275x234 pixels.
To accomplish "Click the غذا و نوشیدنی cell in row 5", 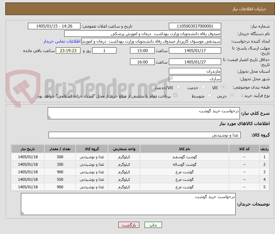I will click(92, 187).
